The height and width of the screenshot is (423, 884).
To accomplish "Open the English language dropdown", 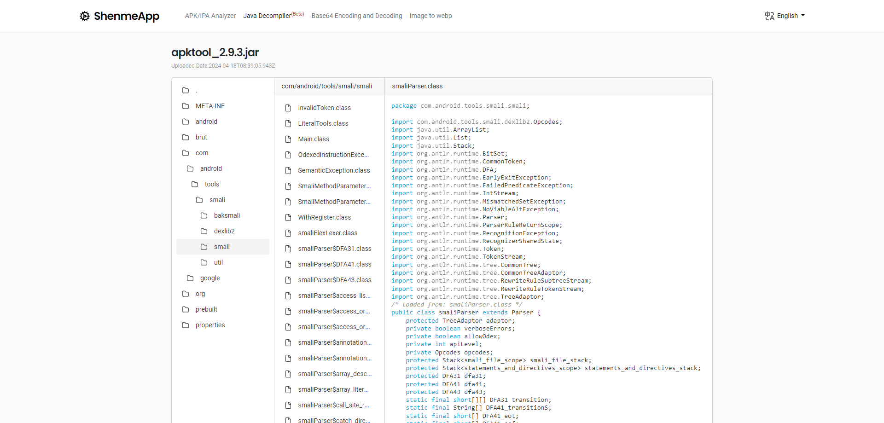I will 788,16.
